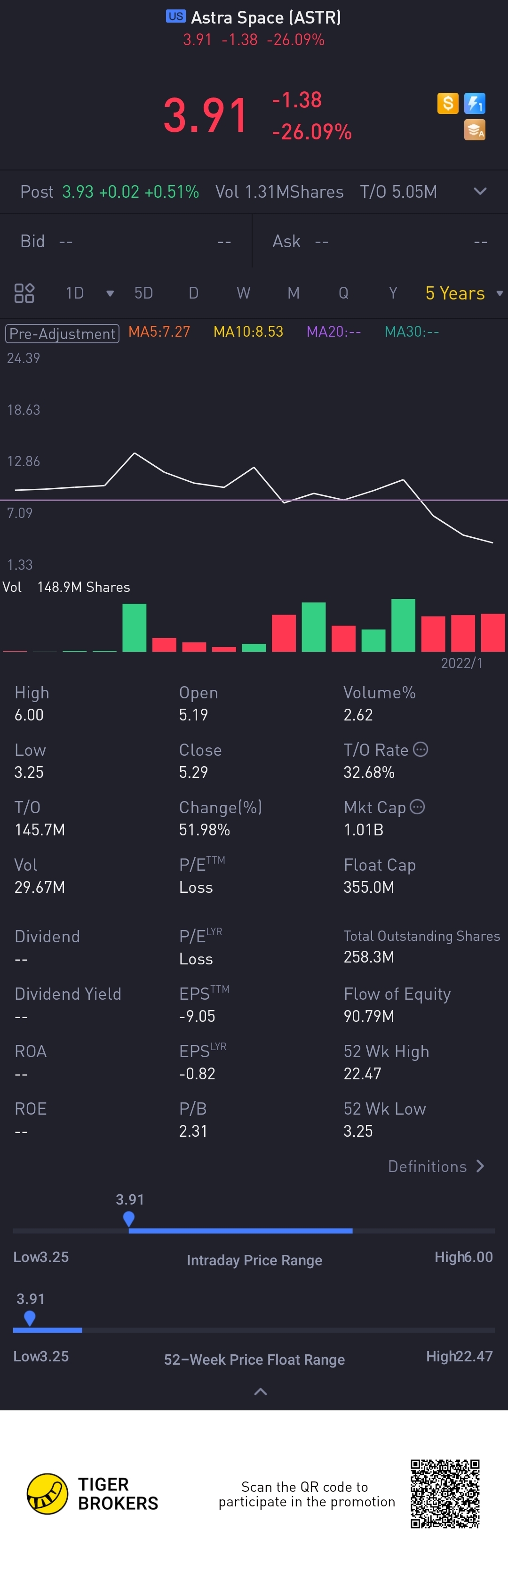Expand the post-market quote details chevron

(x=480, y=191)
